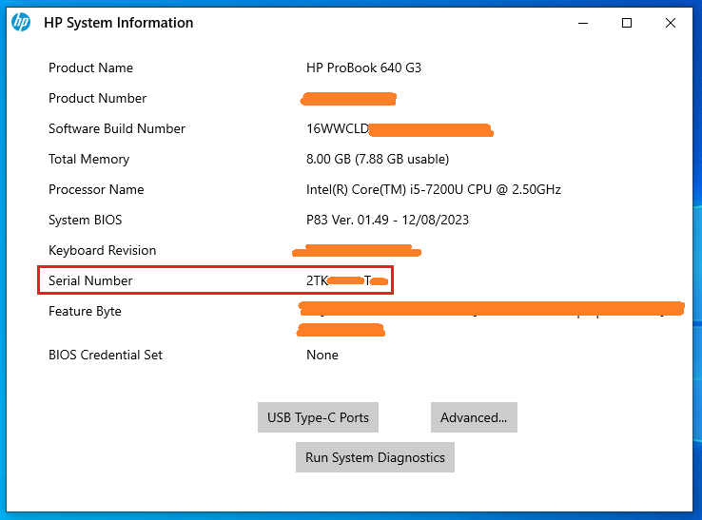Viewport: 702px width, 520px height.
Task: Click the BIOS Credential Set label
Action: point(106,355)
